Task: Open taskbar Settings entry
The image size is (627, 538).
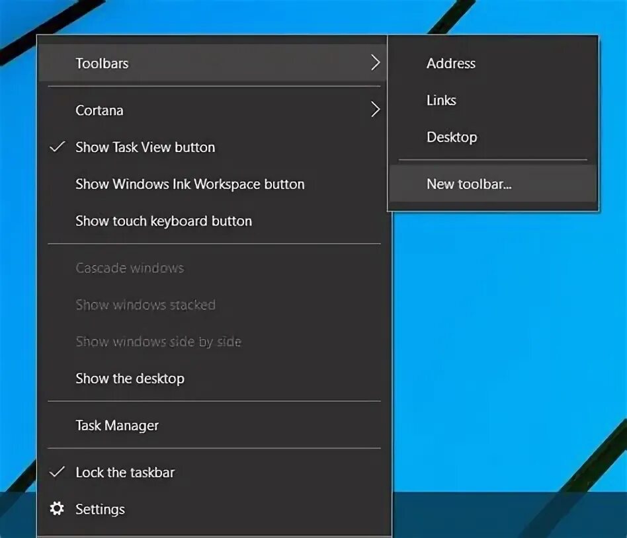Action: coord(214,509)
